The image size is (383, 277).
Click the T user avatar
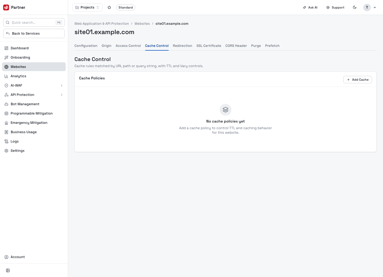coord(367,7)
